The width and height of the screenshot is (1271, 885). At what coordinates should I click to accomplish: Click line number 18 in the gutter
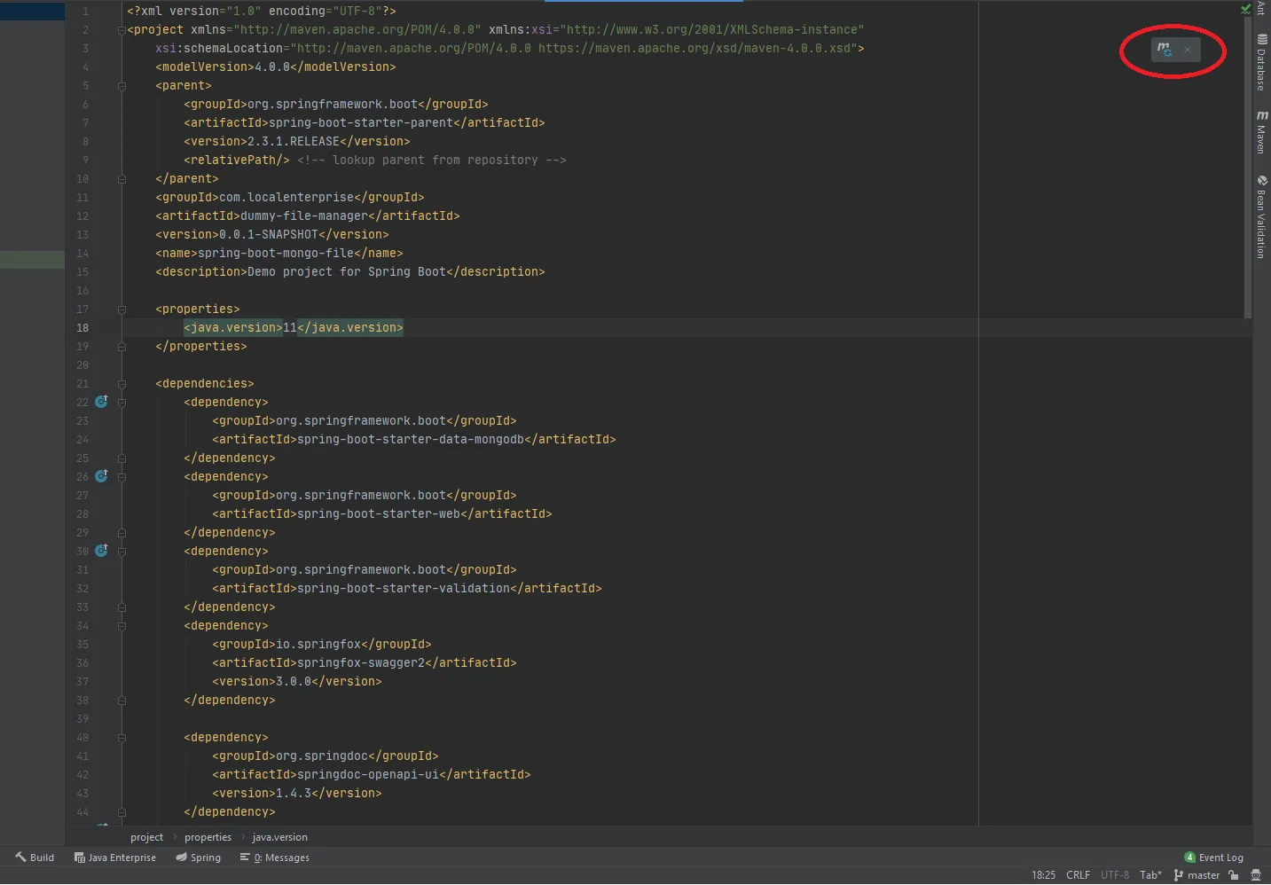(x=82, y=328)
